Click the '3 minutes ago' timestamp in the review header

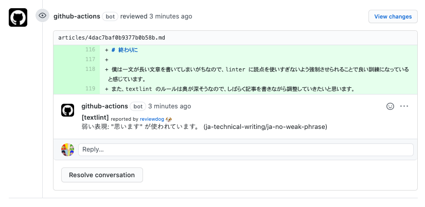tap(170, 16)
